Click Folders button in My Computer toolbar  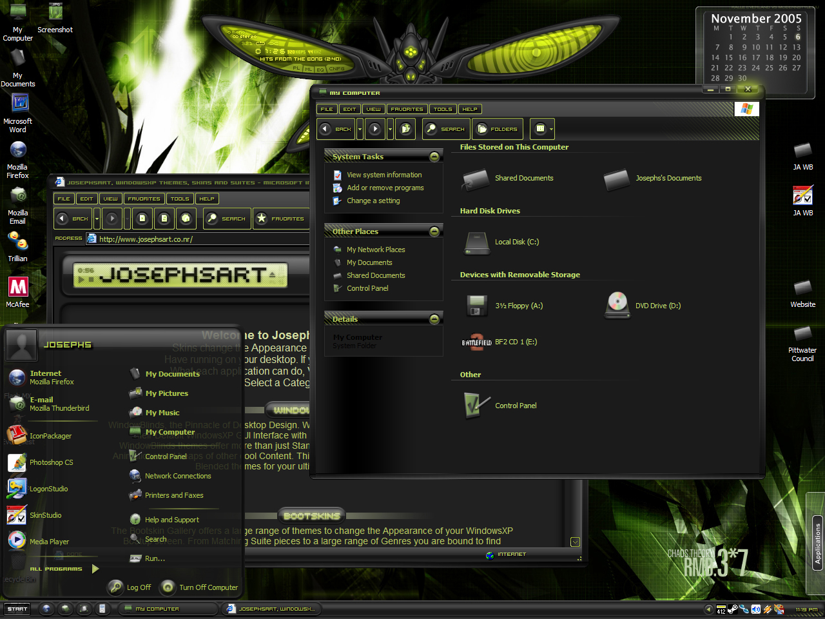[498, 129]
